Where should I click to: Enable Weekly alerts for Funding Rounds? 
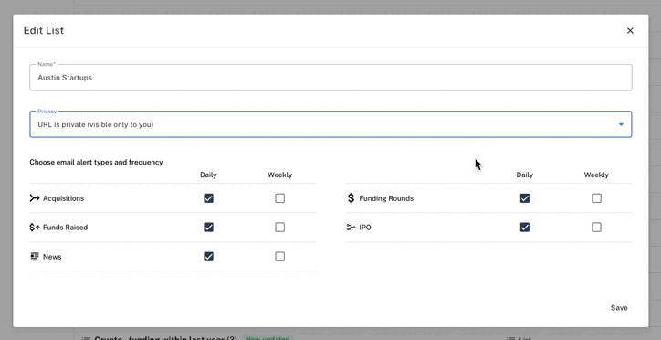(x=596, y=198)
